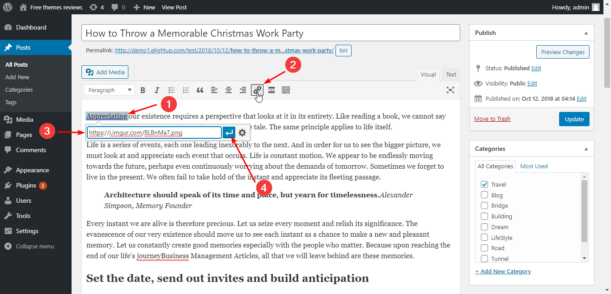Edit the post Visibility
This screenshot has width=611, height=294.
tap(532, 84)
